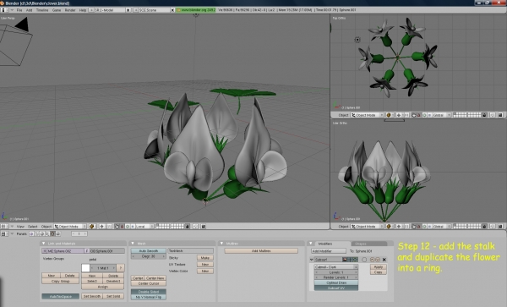The height and width of the screenshot is (307, 507).
Task: Collapse the Subsurf modifier arrow
Action: coord(311,260)
